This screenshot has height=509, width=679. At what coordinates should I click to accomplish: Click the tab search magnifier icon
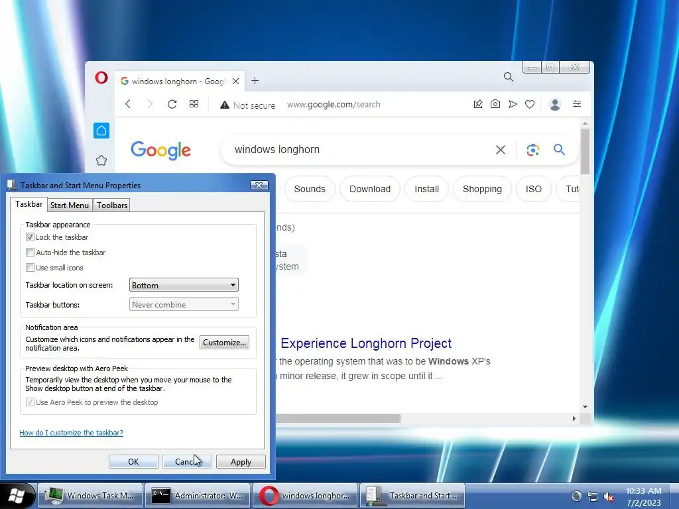509,77
